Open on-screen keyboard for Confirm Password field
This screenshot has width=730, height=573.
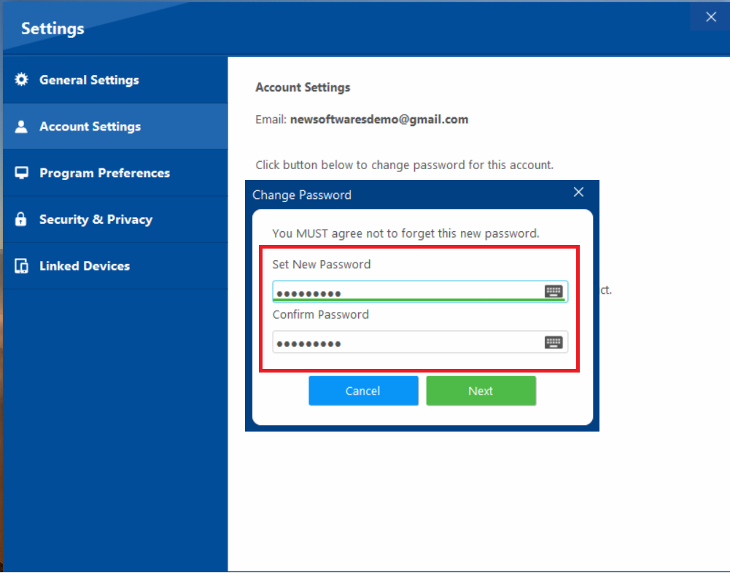(555, 341)
